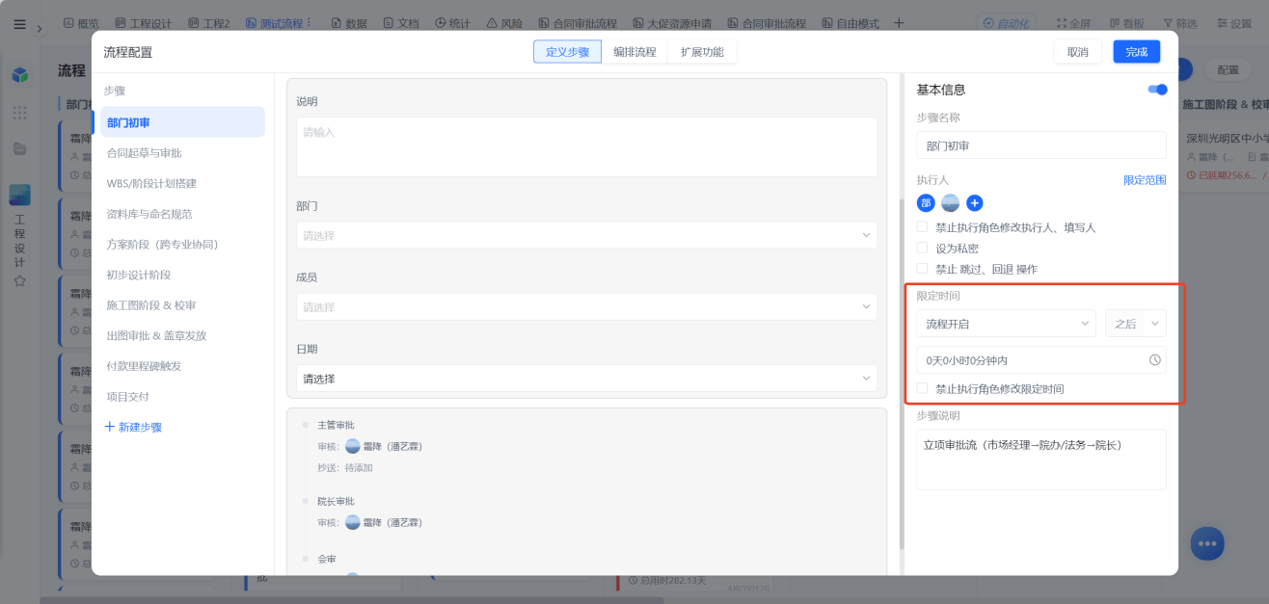The height and width of the screenshot is (604, 1269).
Task: Check 禁止执行角色修改执行人、填写人
Action: click(x=923, y=227)
